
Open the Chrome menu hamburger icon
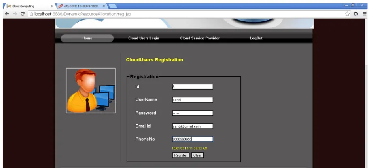(x=364, y=14)
